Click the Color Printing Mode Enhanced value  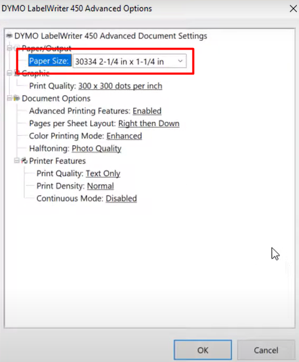point(124,136)
